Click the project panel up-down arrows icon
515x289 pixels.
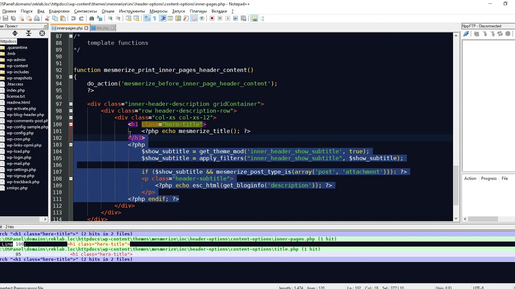(x=15, y=33)
